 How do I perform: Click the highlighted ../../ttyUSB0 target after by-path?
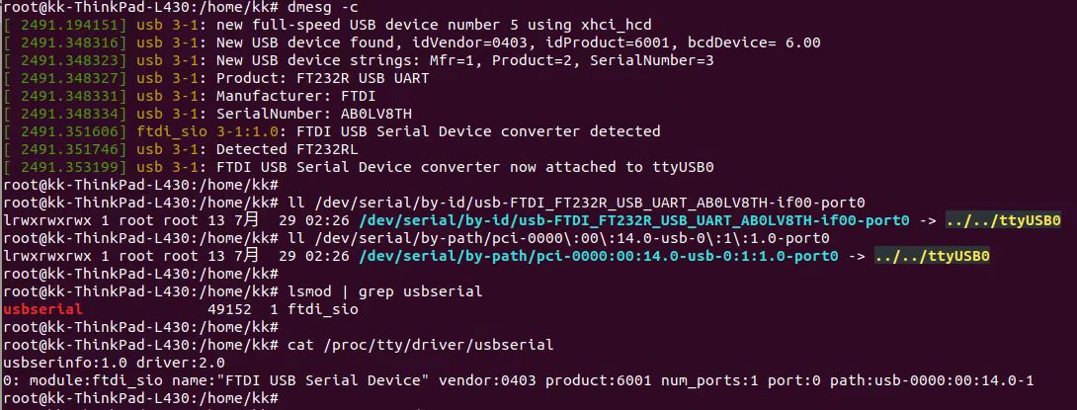932,256
